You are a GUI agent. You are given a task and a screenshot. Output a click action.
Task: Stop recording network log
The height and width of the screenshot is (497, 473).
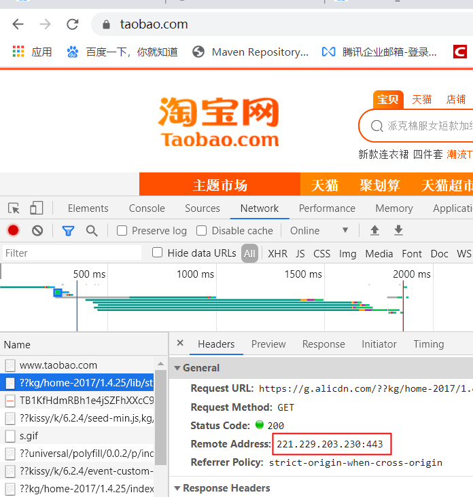click(14, 230)
